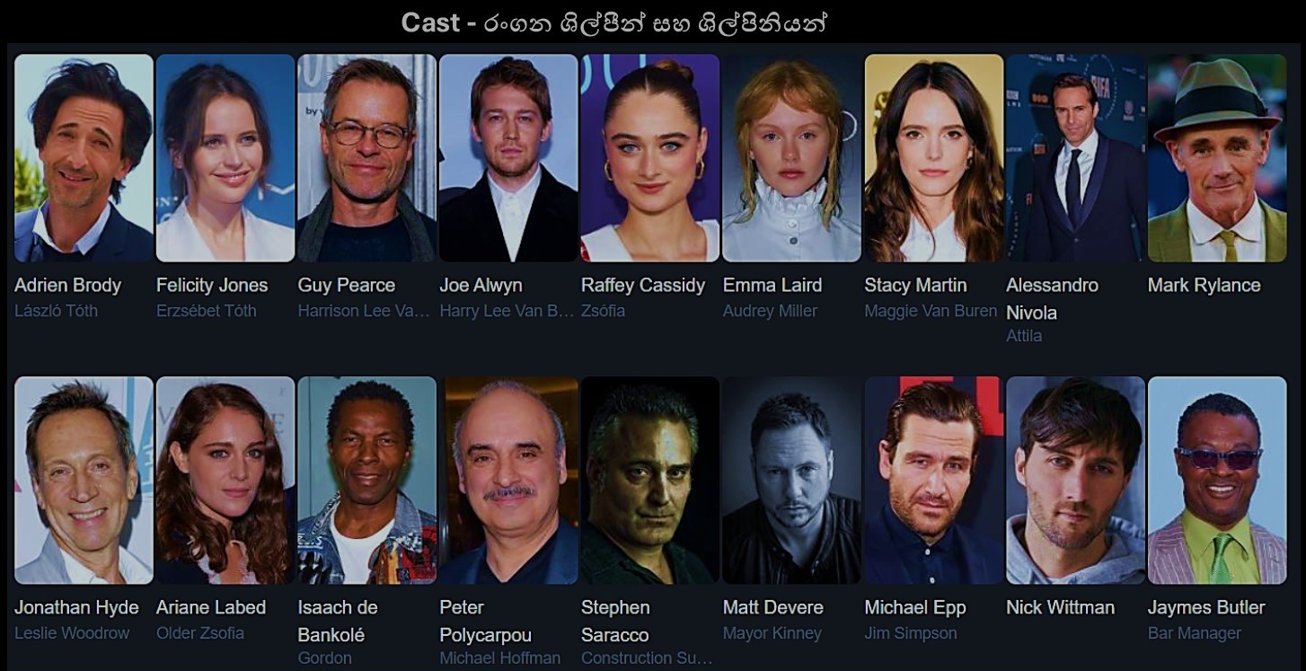Screen dimensions: 1306x671
Task: Select the Felicity Jones photo thumbnail
Action: click(225, 158)
